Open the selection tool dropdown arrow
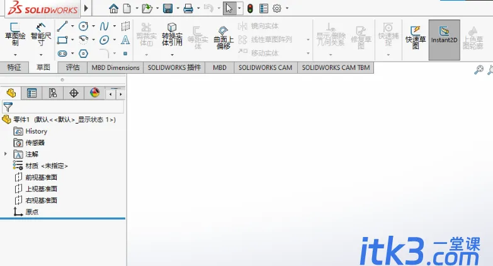Image resolution: width=493 pixels, height=266 pixels. tap(239, 8)
